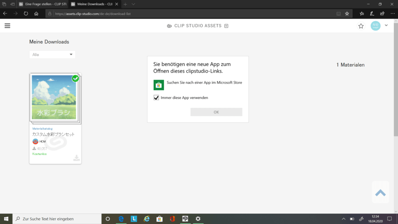Show hidden system tray icons
398x224 pixels.
(343, 219)
